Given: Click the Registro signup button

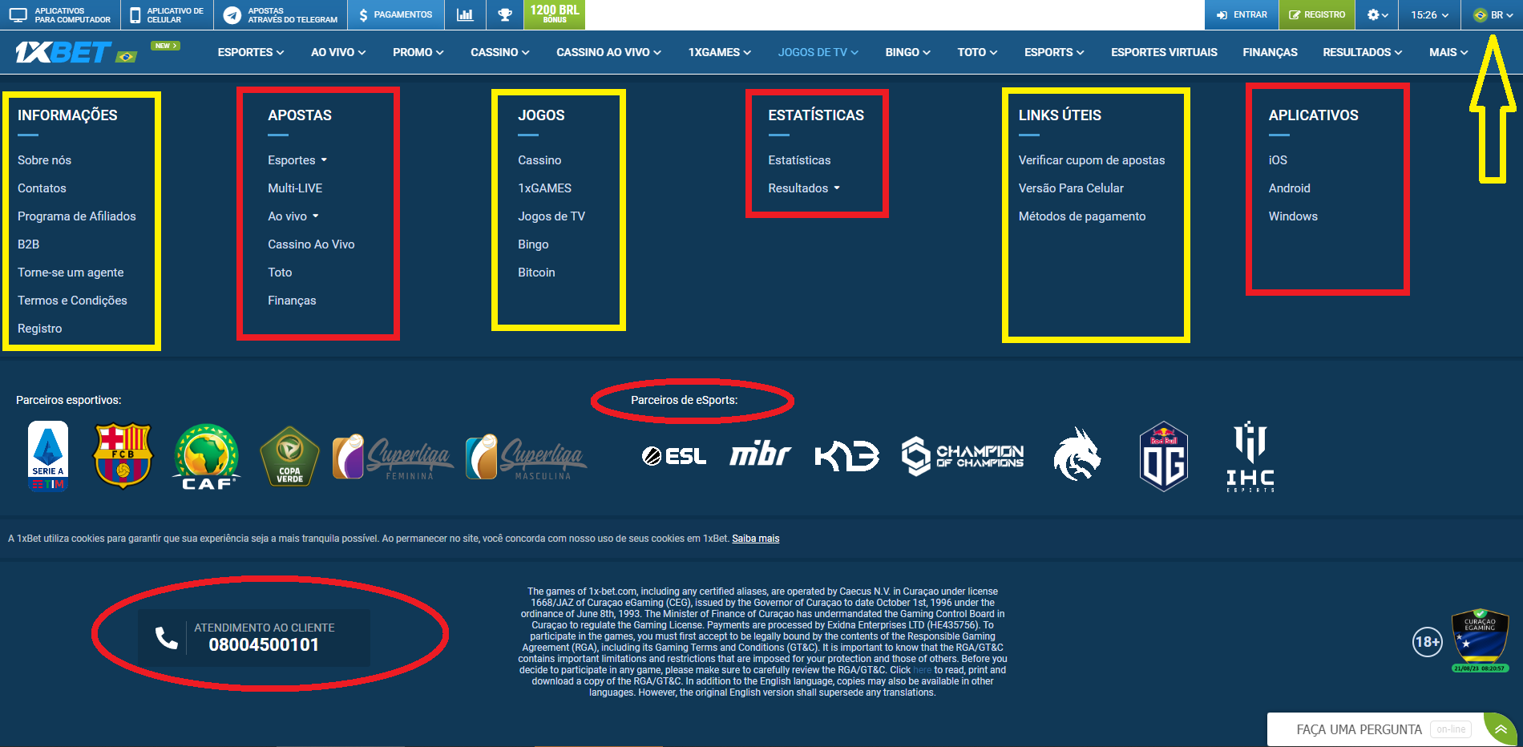Looking at the screenshot, I should coord(1317,15).
